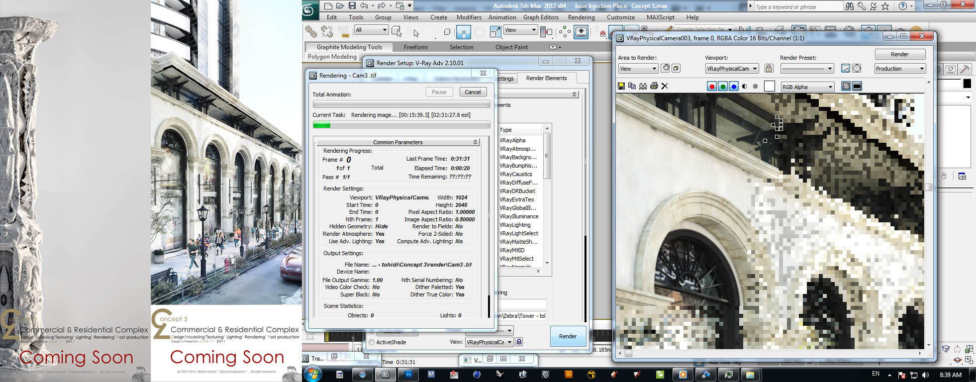Open Render Setup icon in frame buffer window

pyautogui.click(x=845, y=68)
